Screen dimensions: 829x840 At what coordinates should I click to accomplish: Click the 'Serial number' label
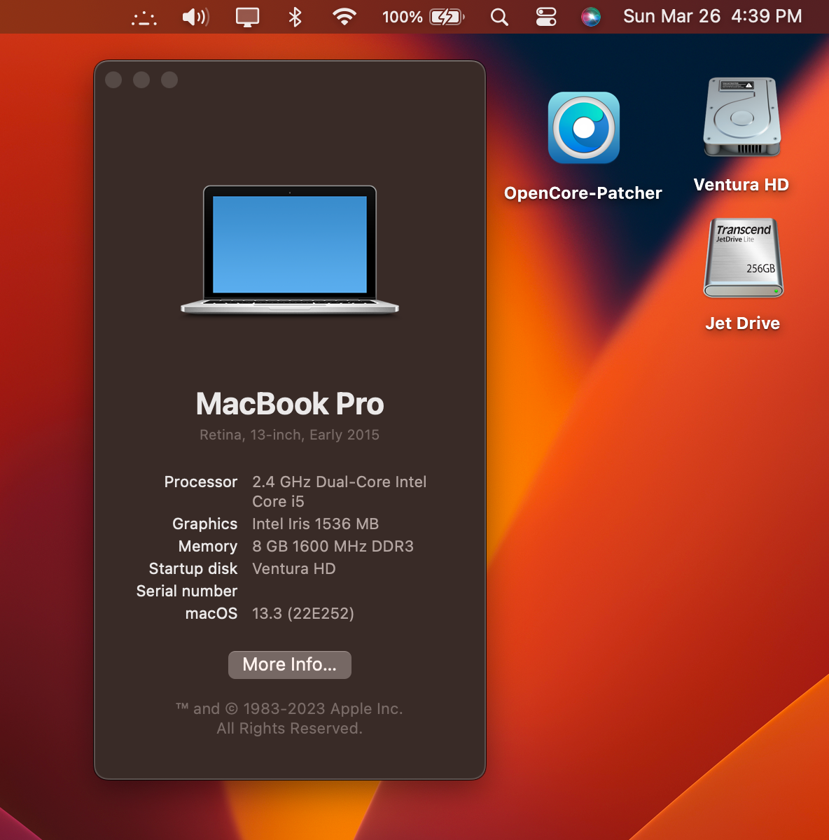point(187,591)
